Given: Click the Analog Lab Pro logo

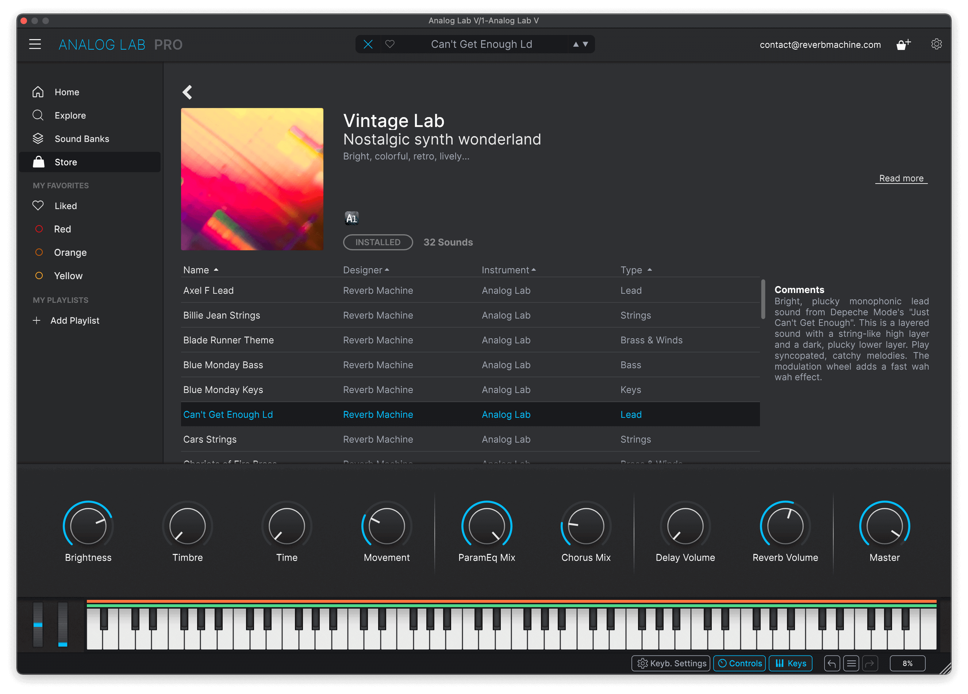Looking at the screenshot, I should click(x=120, y=45).
